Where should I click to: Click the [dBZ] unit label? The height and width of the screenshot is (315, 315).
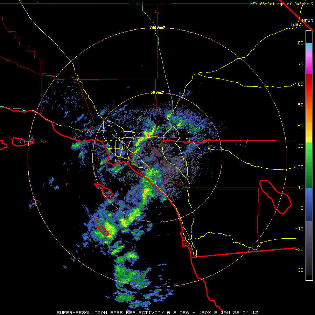297,24
